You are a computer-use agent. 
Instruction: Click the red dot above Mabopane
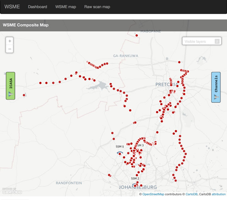click(137, 35)
